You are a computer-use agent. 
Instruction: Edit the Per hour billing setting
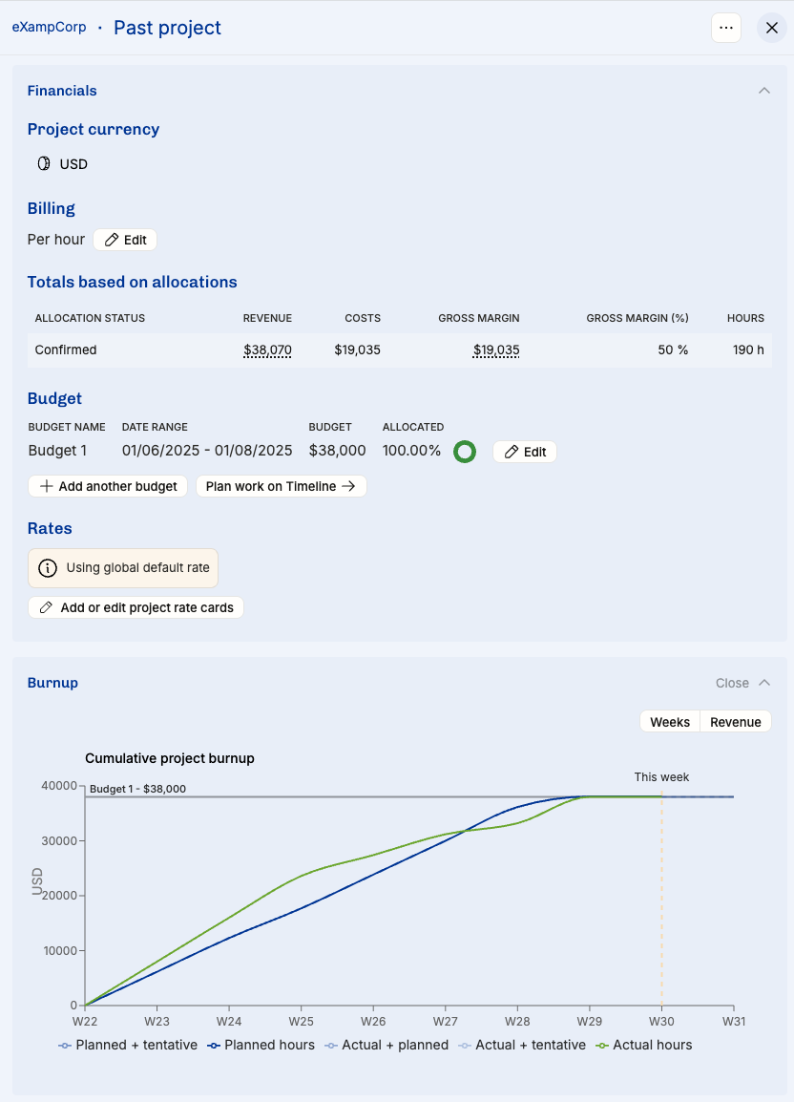[125, 240]
